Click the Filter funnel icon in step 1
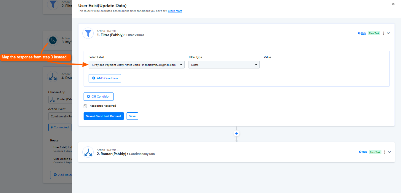 coord(88,33)
